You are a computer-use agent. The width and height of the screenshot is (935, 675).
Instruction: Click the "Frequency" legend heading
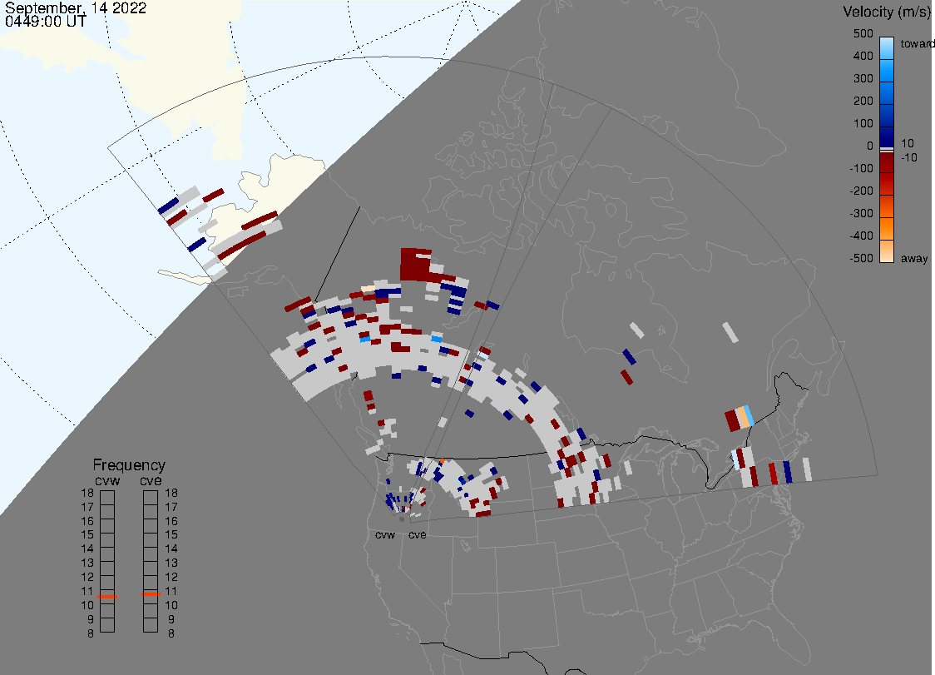click(x=129, y=465)
